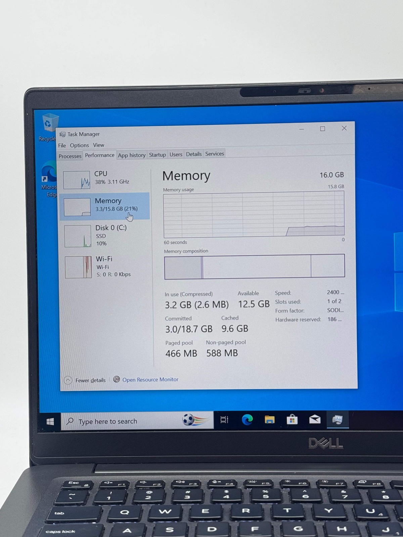
Task: Open the View menu
Action: (98, 145)
